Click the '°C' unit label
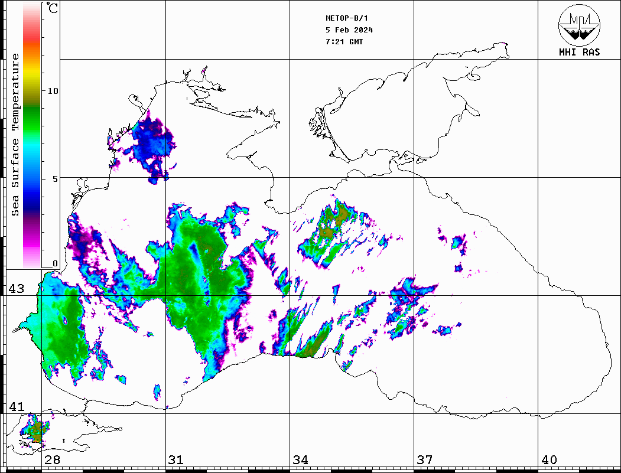The height and width of the screenshot is (473, 621). click(x=51, y=8)
